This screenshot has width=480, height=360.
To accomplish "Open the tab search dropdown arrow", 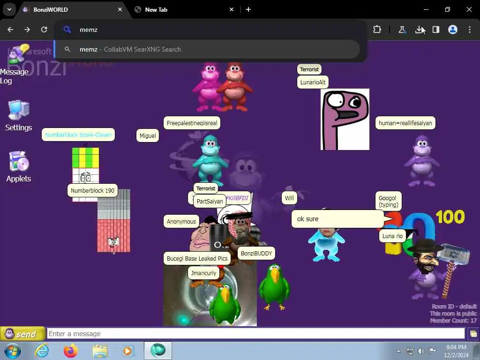I will pyautogui.click(x=9, y=9).
